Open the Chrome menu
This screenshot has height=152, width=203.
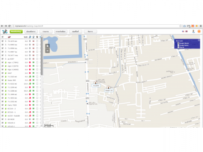[x=201, y=26]
